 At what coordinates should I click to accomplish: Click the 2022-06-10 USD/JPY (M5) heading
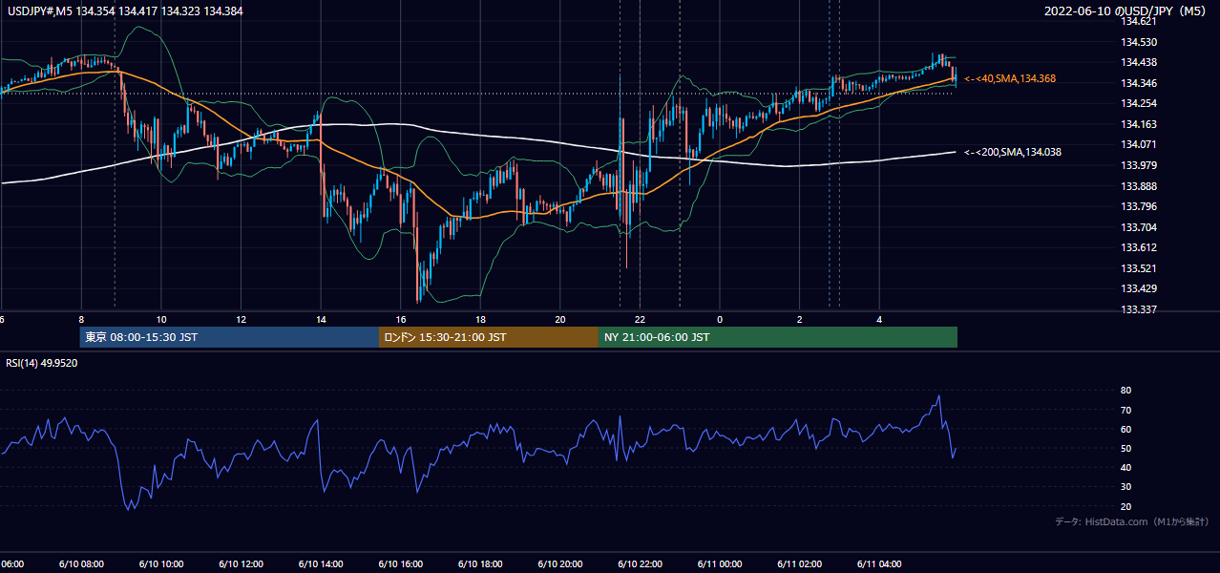point(1126,11)
